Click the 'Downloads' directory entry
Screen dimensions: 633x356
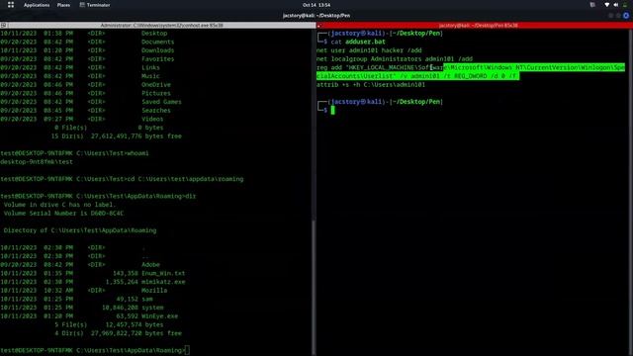click(x=157, y=50)
